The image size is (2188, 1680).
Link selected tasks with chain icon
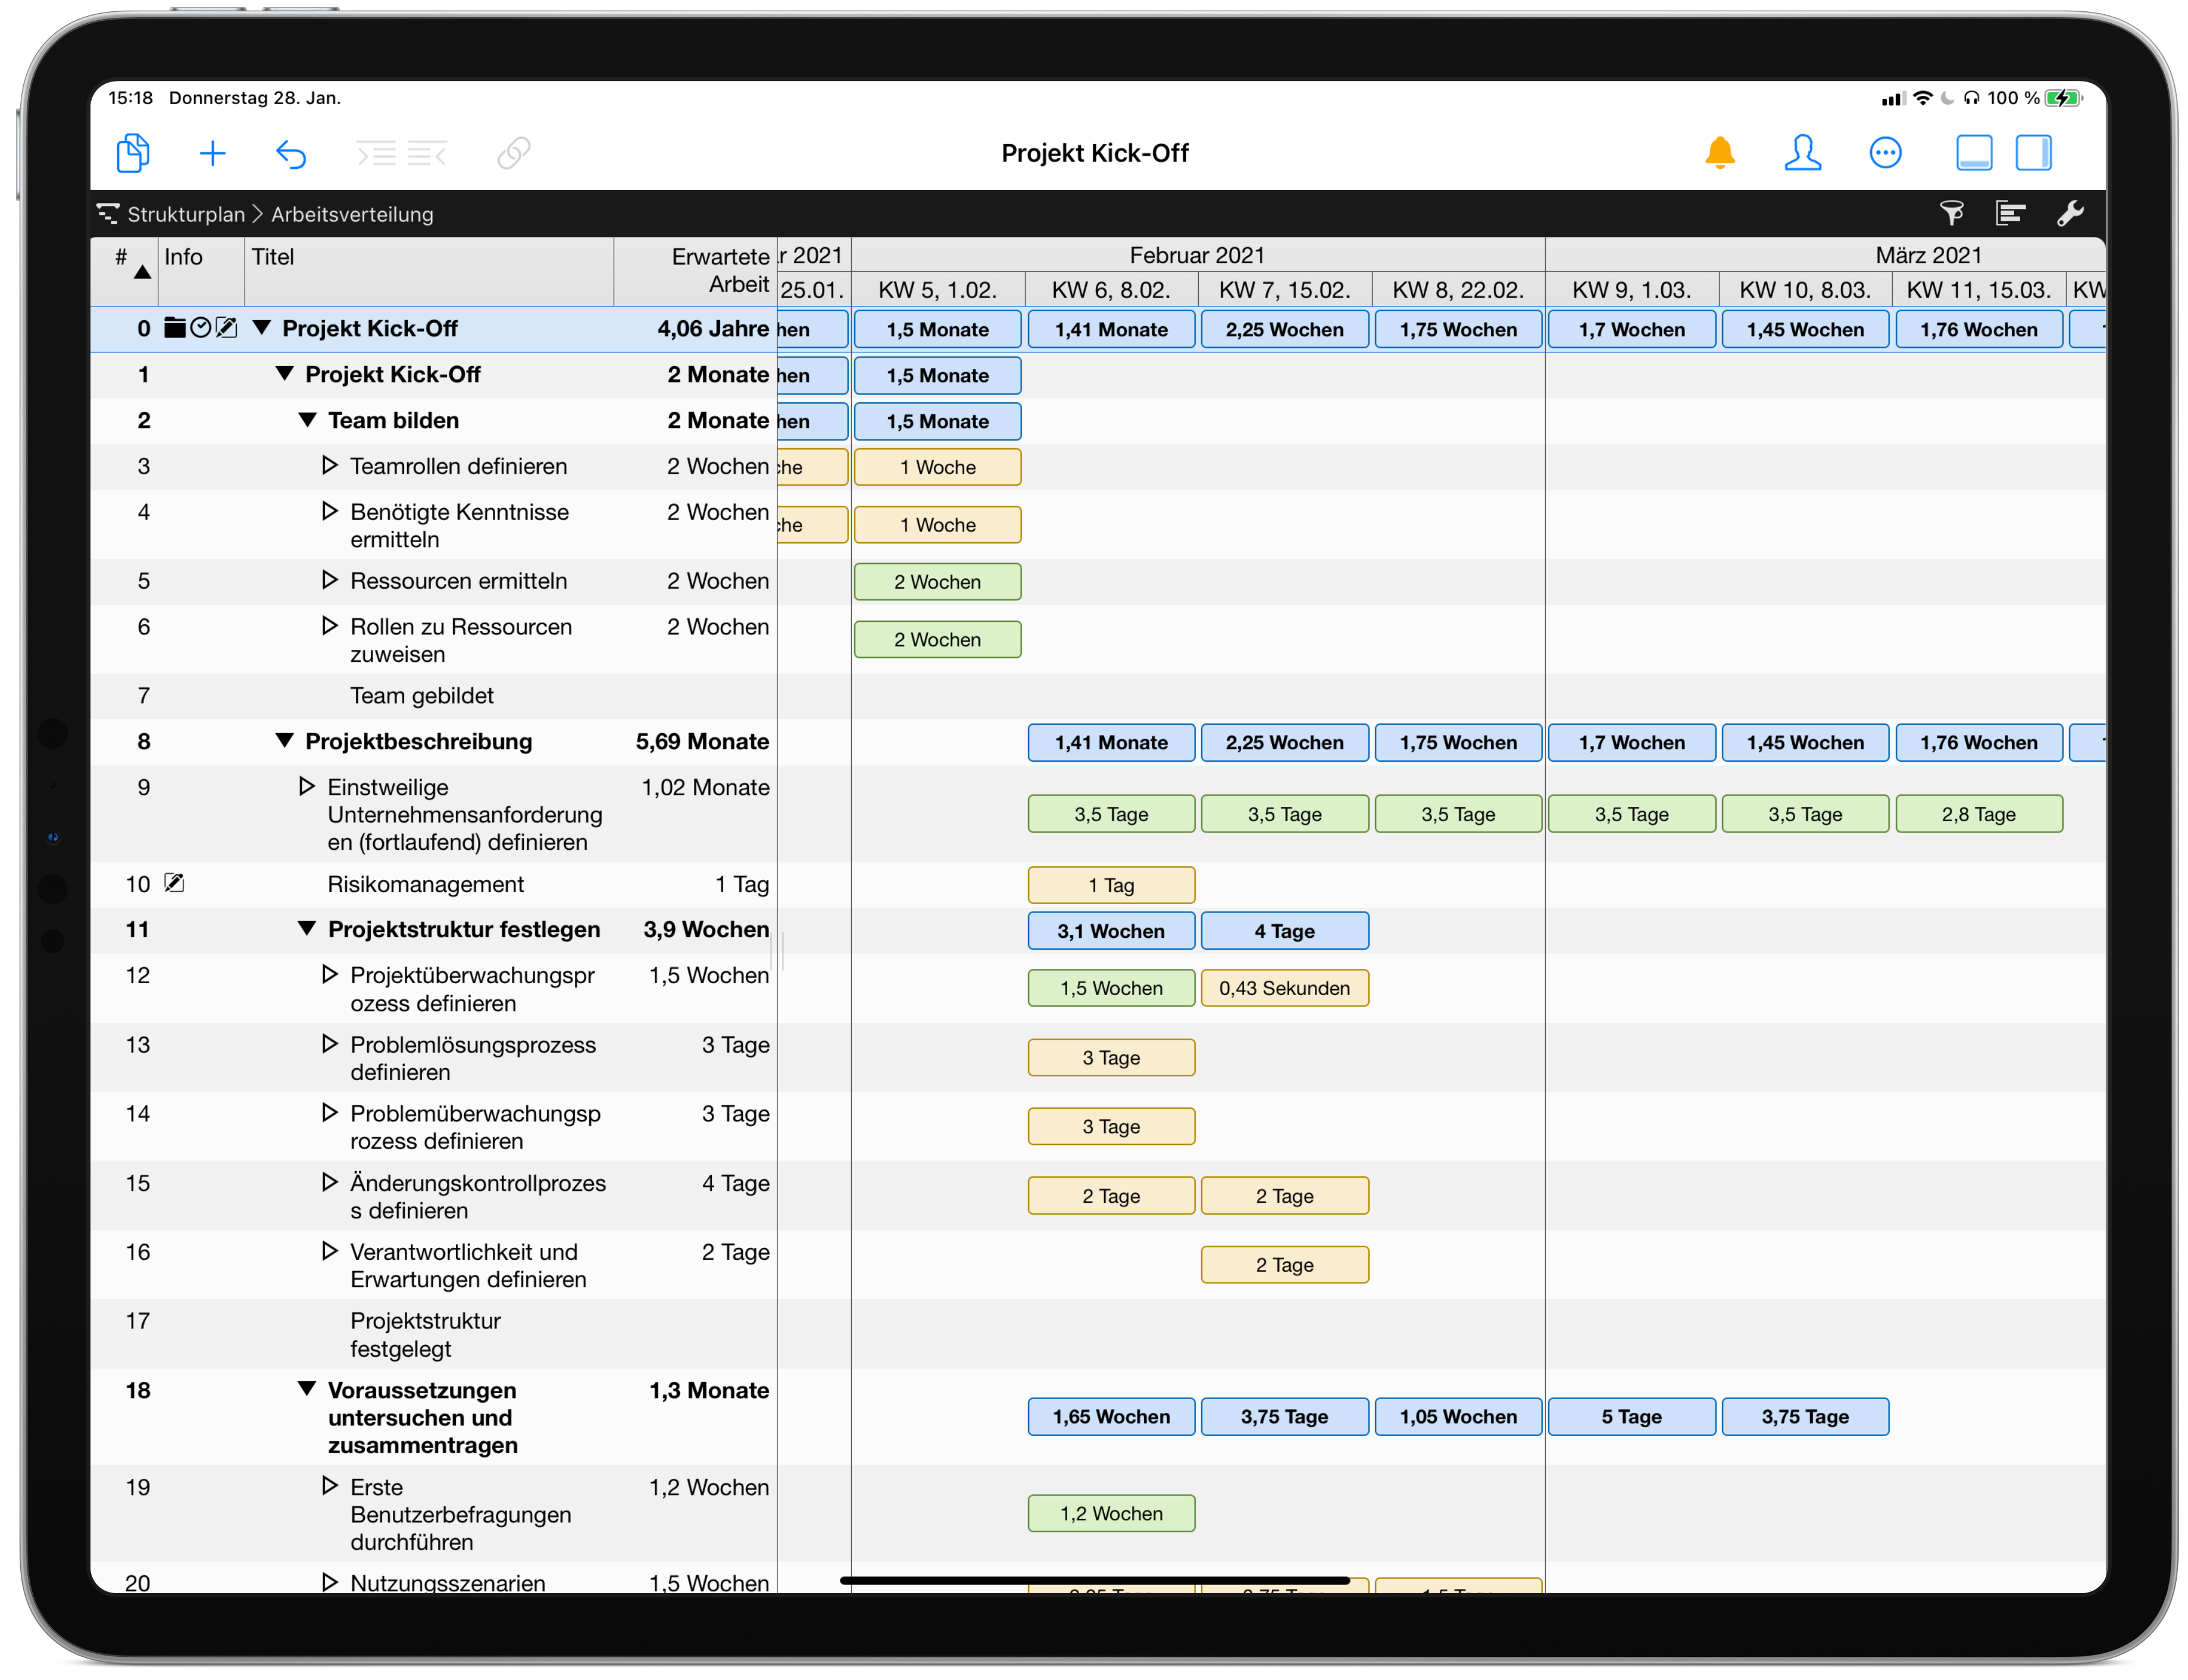point(513,153)
